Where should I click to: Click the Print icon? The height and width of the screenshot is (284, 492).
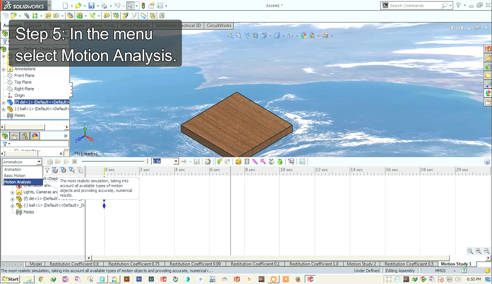(x=104, y=5)
